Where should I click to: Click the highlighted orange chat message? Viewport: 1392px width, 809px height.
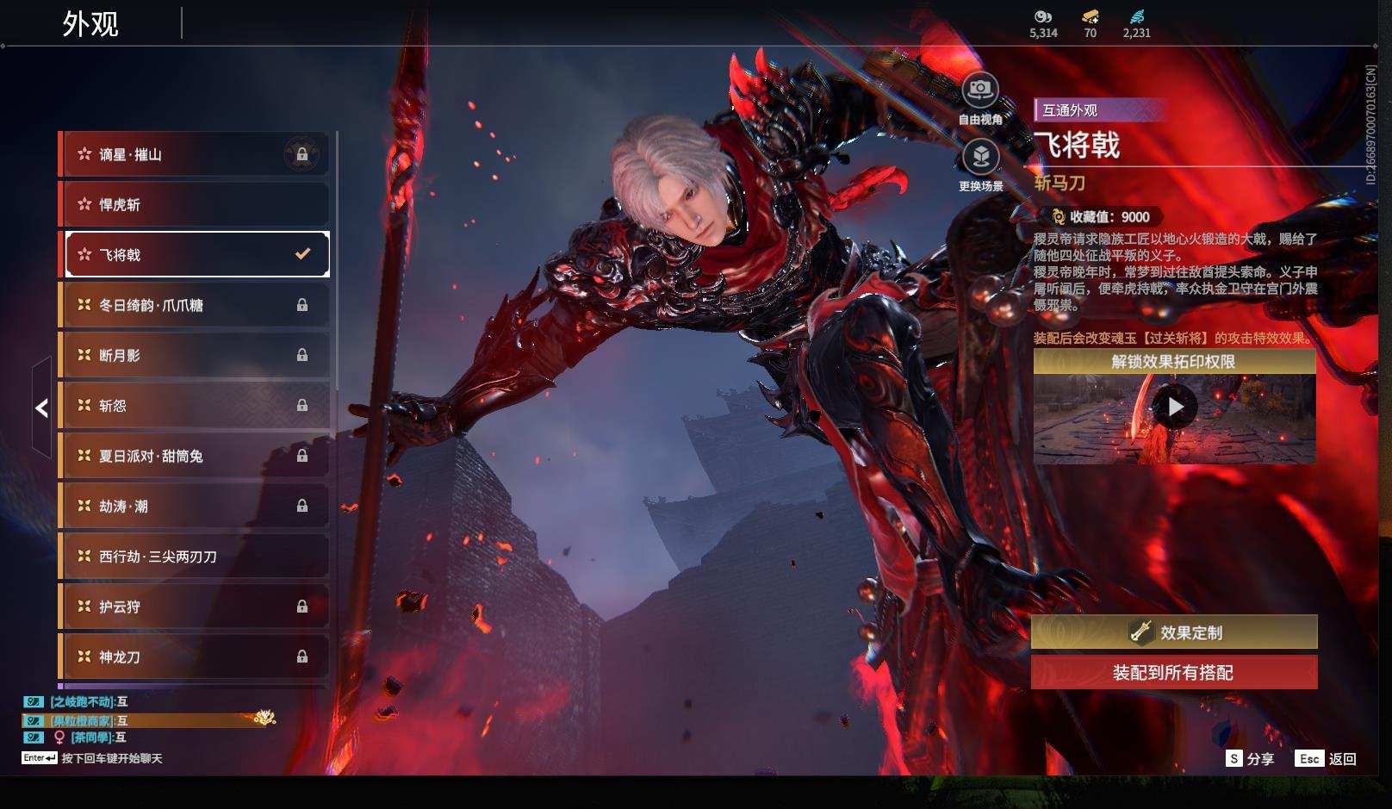click(x=149, y=720)
